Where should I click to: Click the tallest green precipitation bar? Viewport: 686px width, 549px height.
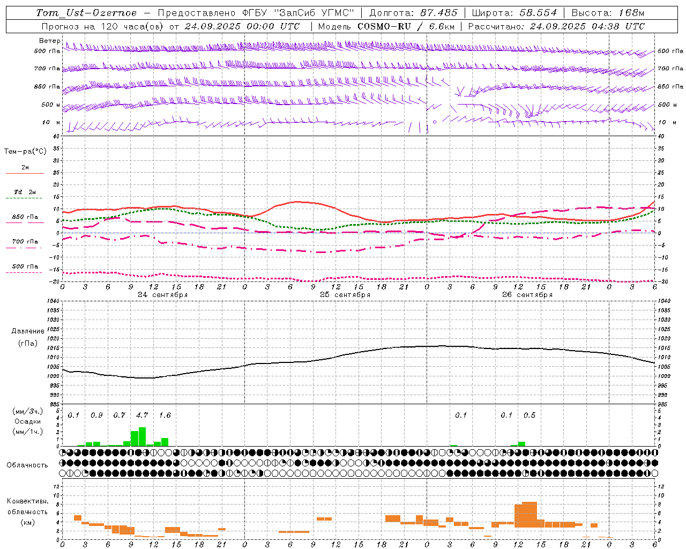(142, 436)
